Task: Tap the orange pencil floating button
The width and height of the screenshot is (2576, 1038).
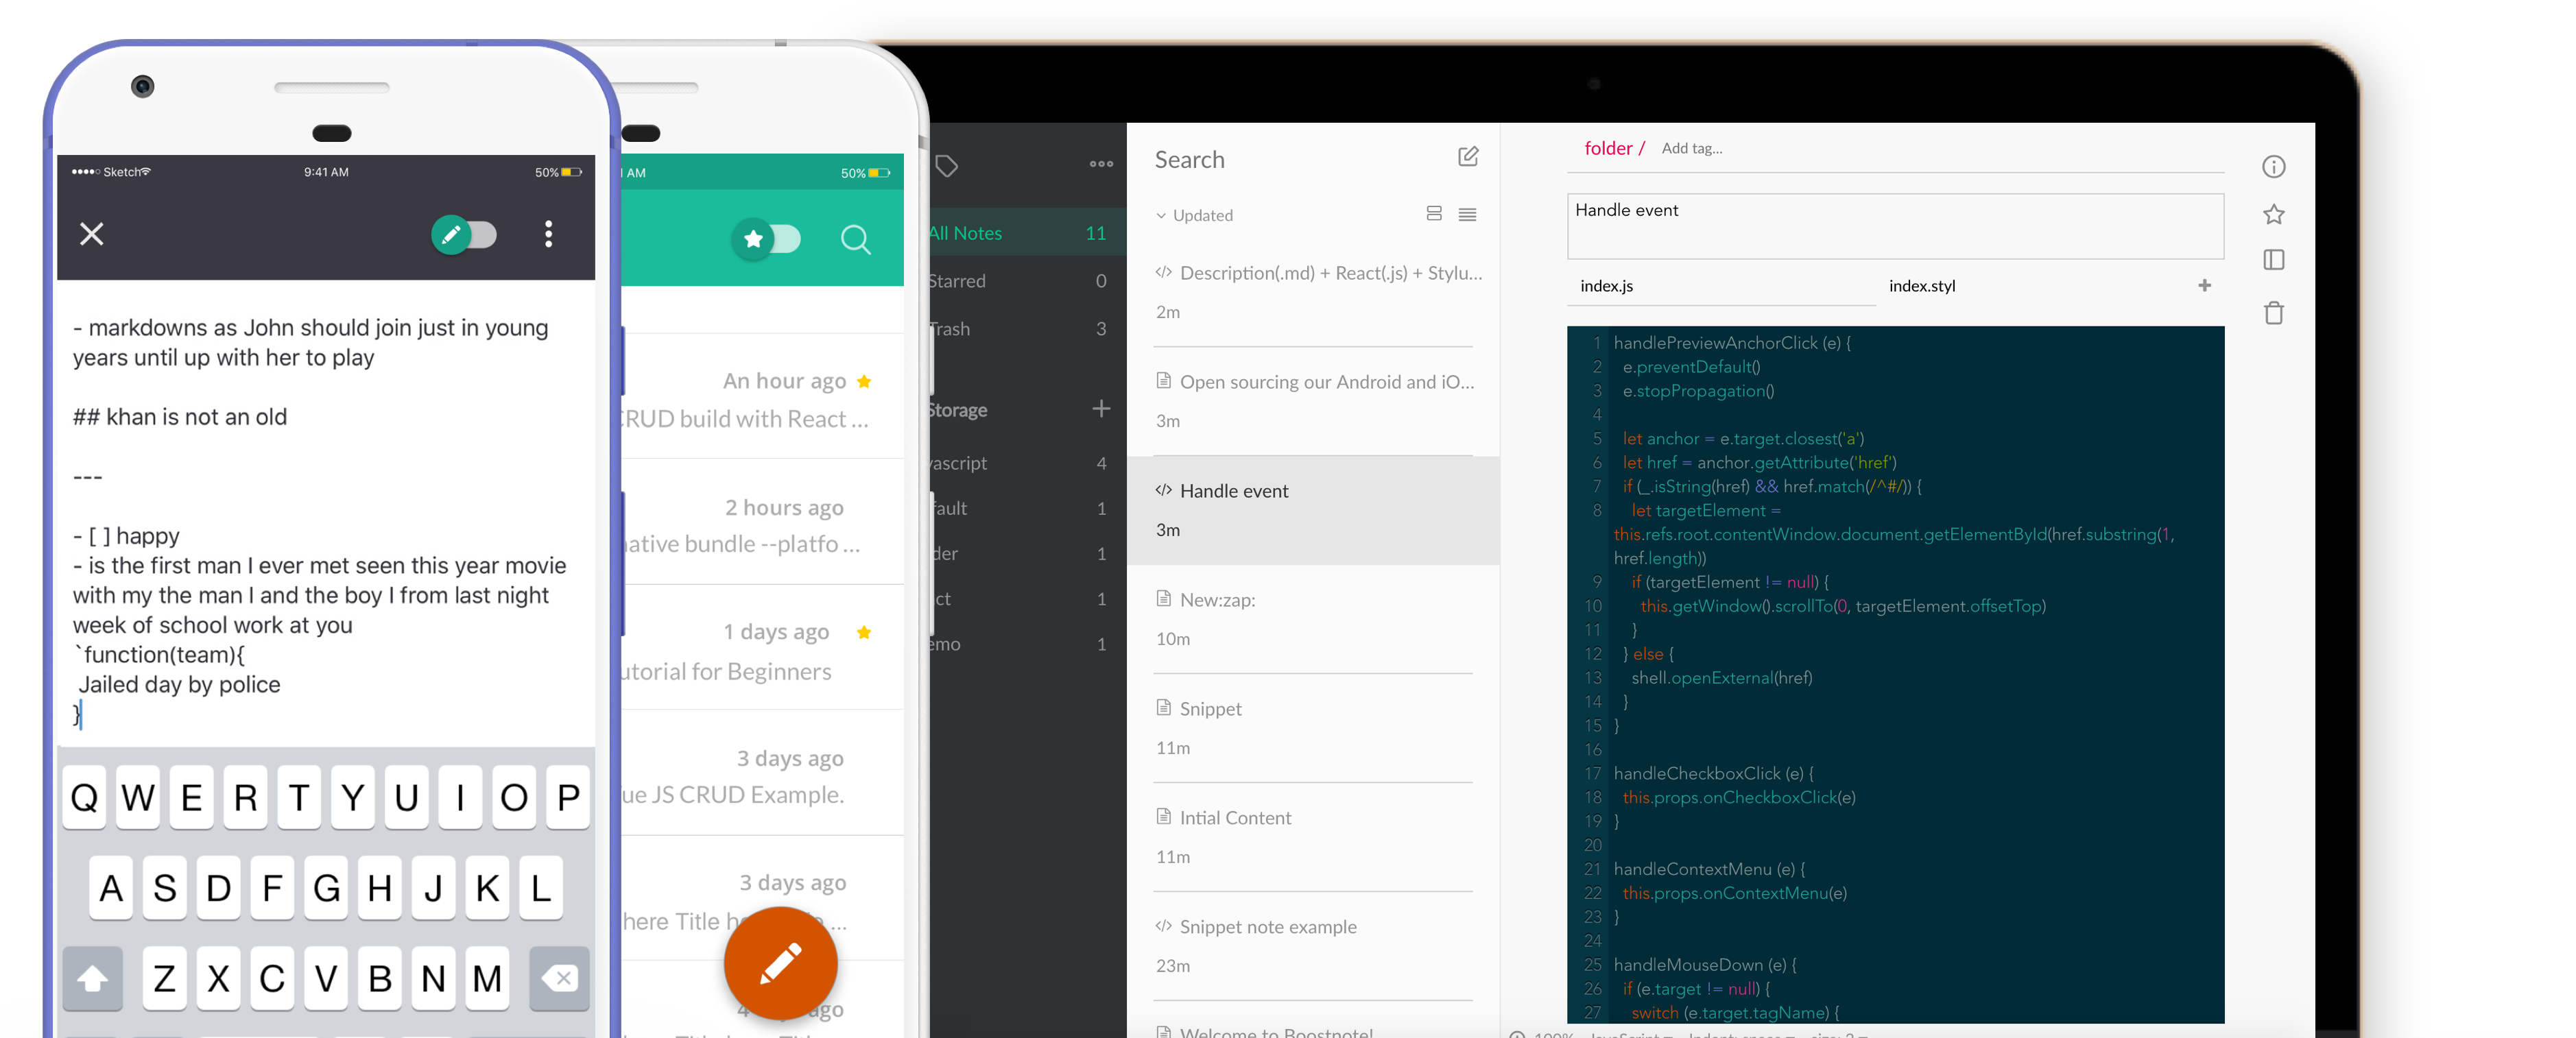Action: click(x=780, y=963)
